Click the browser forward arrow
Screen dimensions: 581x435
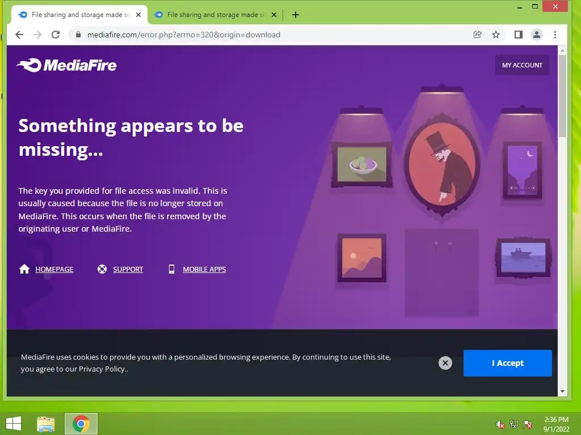pos(37,35)
